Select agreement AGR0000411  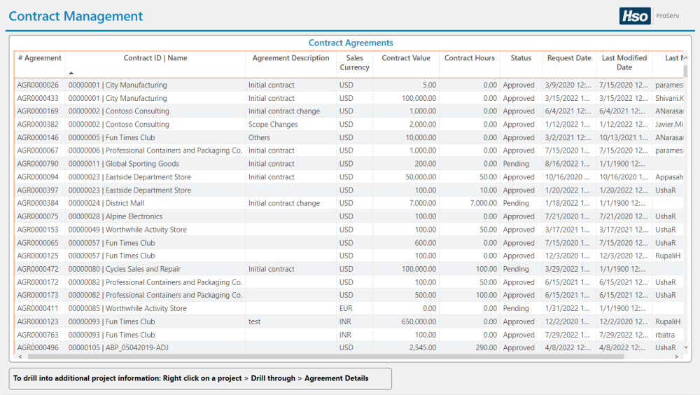coord(38,308)
